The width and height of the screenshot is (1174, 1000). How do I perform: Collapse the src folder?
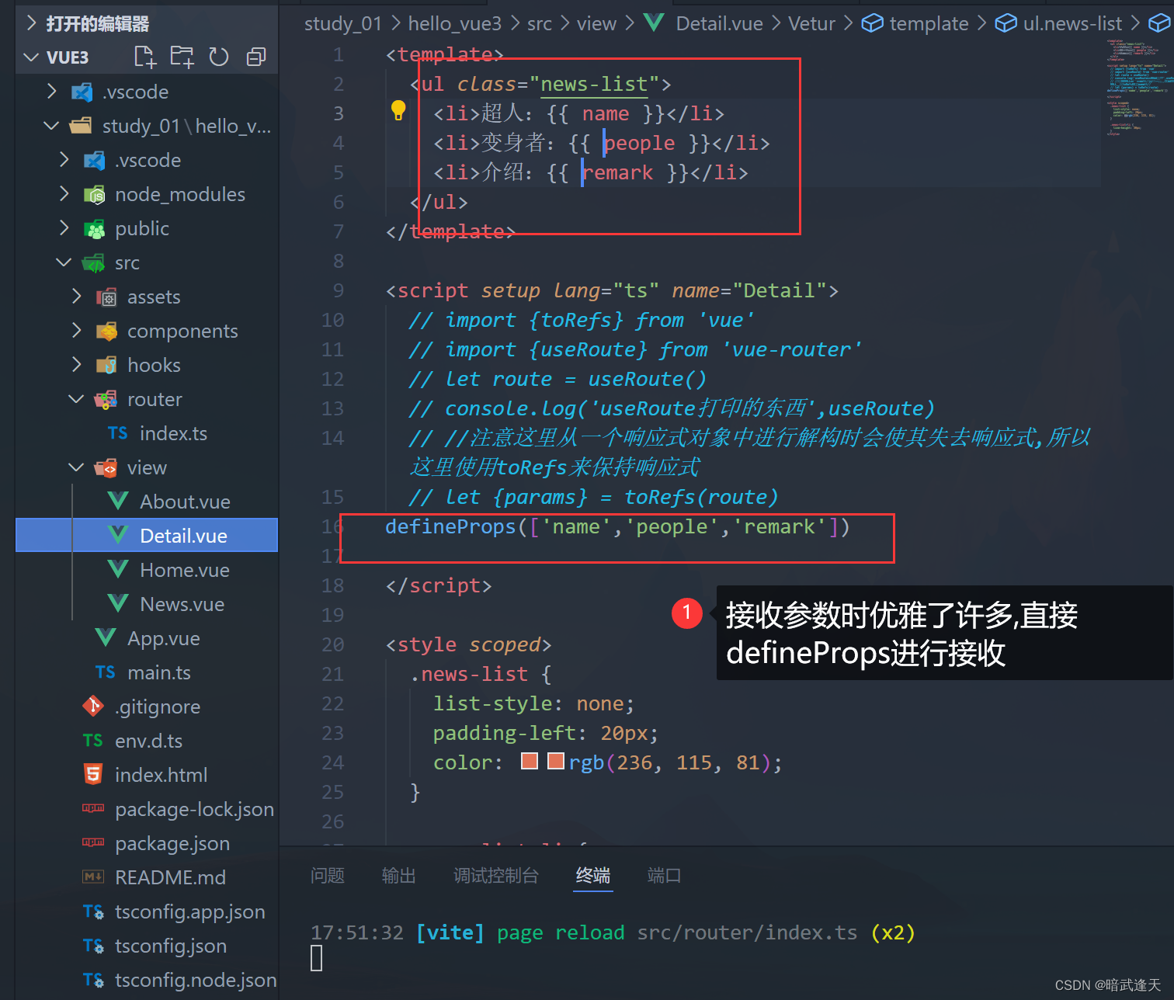[x=64, y=262]
